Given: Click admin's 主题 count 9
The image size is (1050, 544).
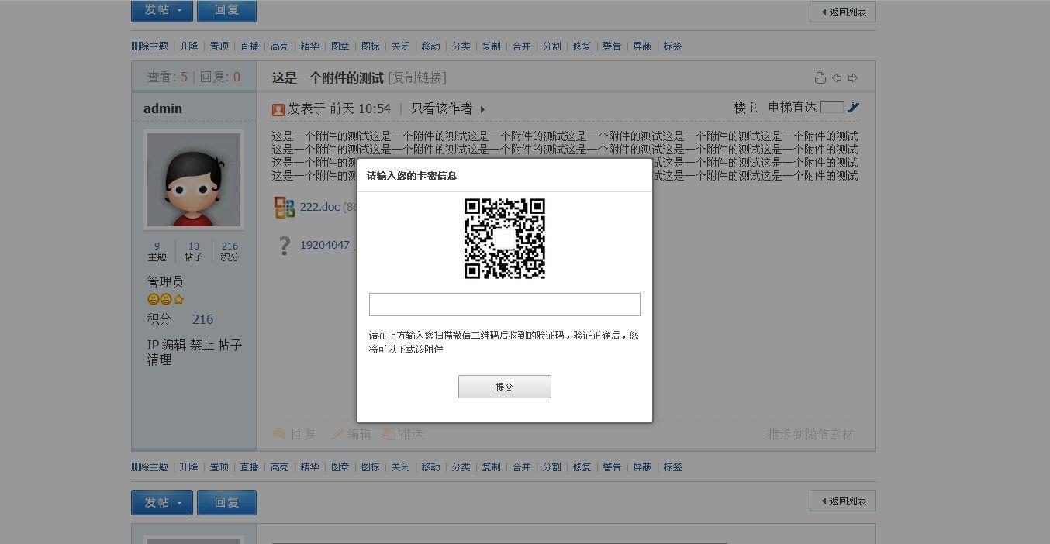Looking at the screenshot, I should [157, 246].
